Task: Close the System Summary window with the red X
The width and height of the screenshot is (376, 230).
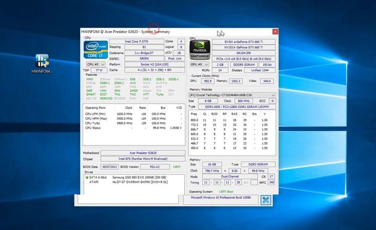Action: coord(275,32)
